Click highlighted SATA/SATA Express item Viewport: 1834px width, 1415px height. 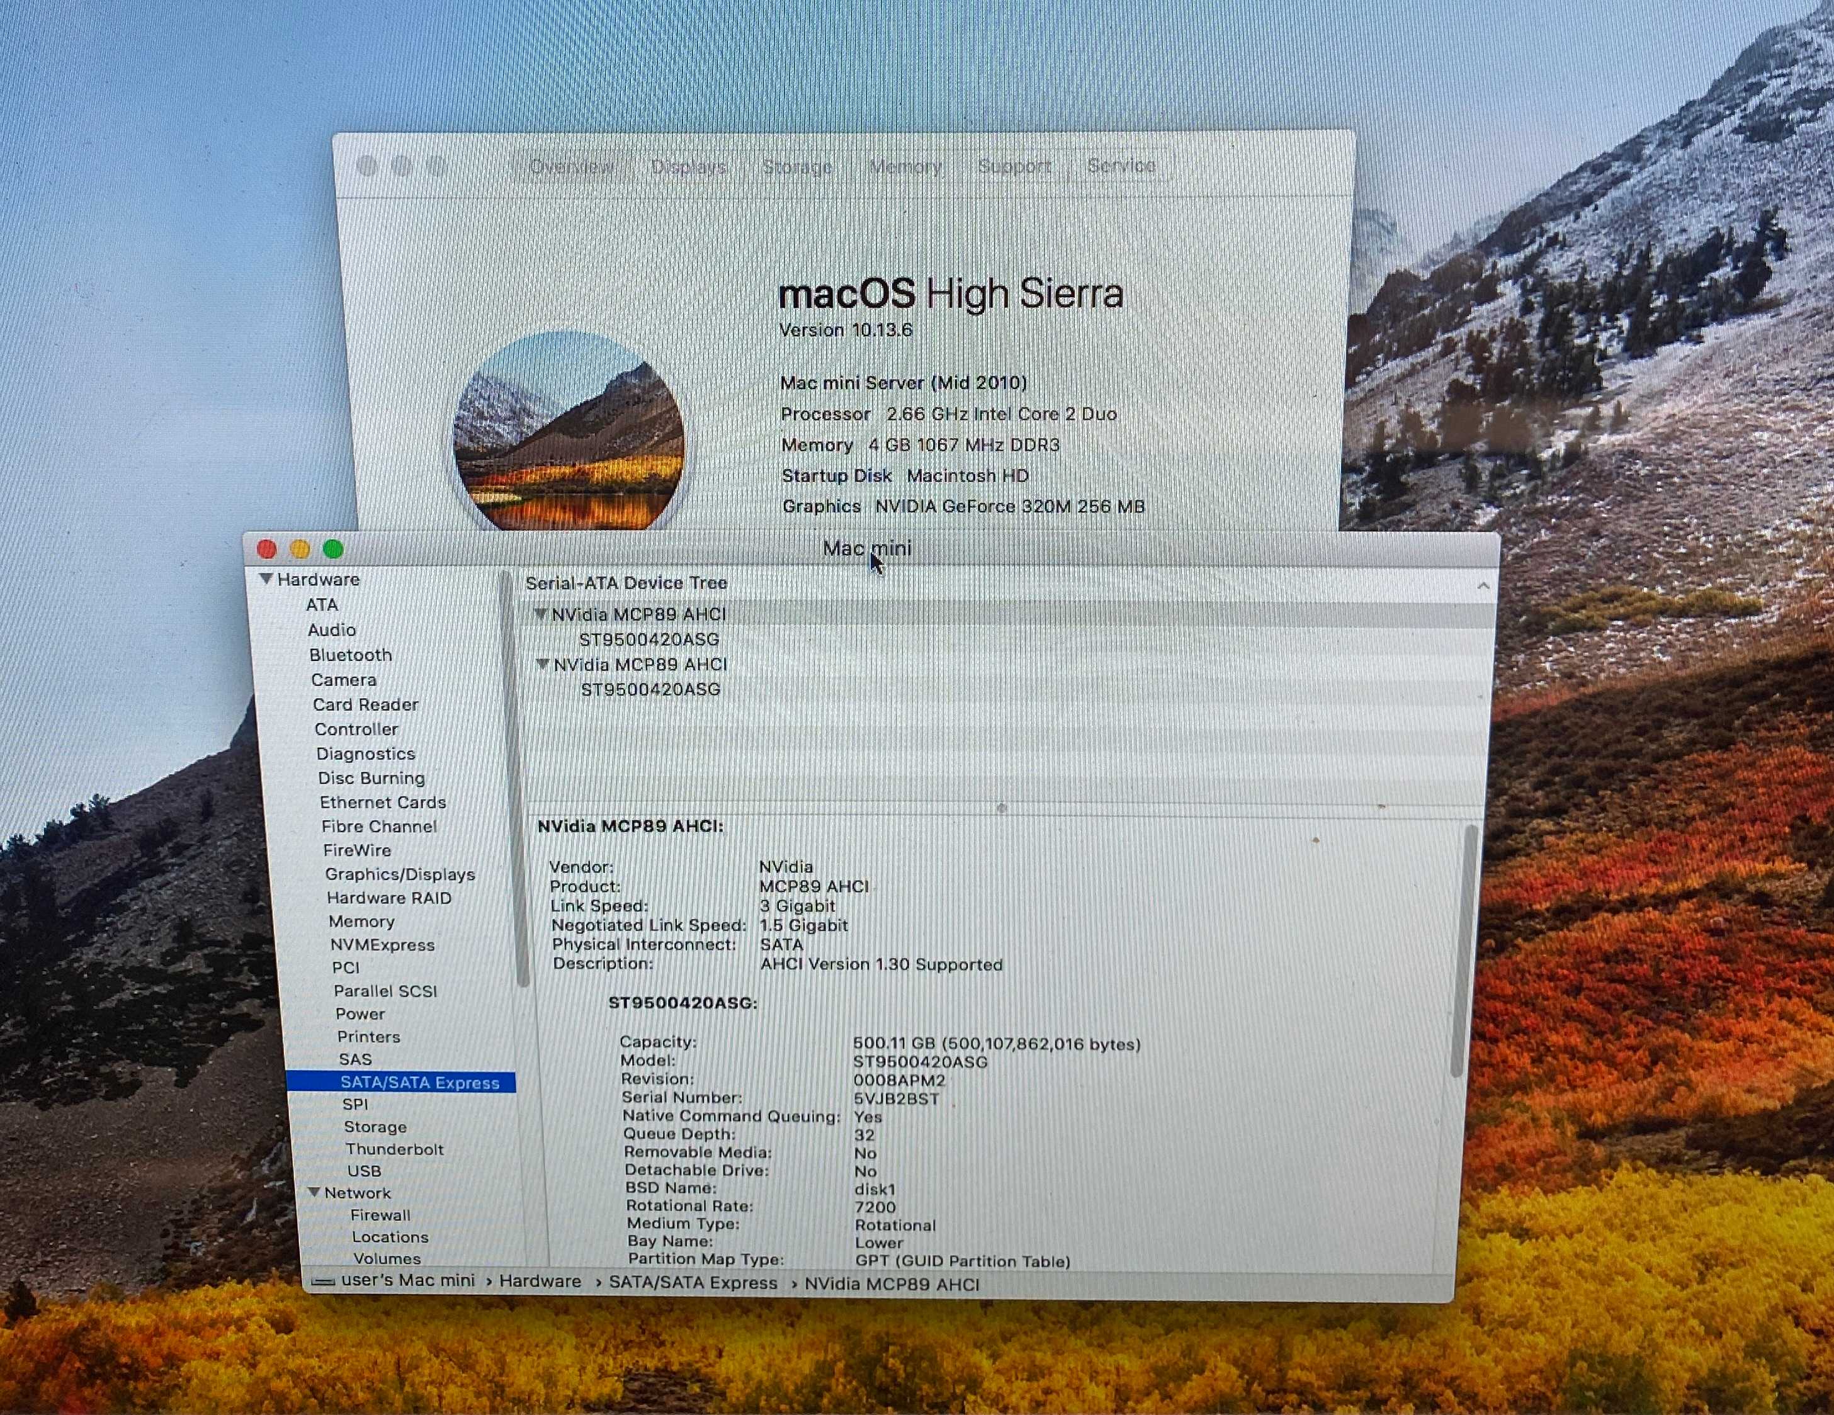coord(402,1083)
